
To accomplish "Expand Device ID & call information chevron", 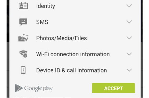I will (129, 70).
